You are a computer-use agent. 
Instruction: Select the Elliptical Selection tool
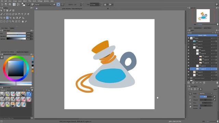click(4, 22)
